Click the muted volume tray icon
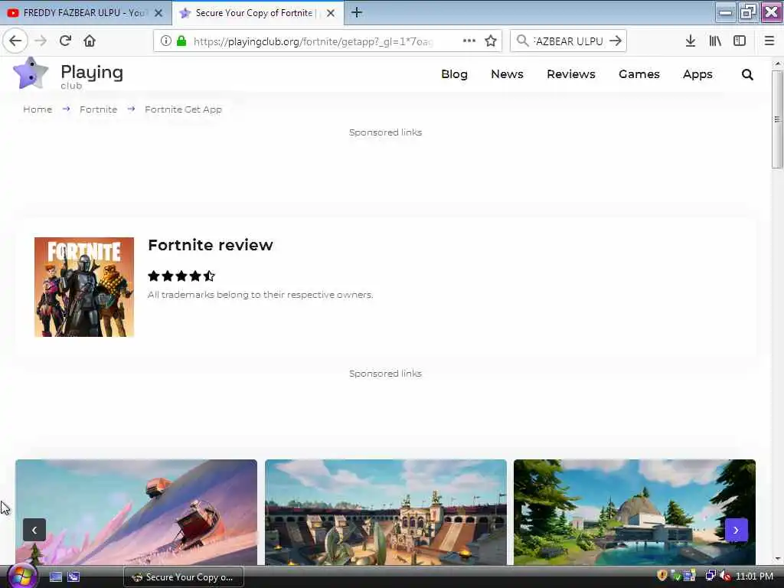Screen dimensions: 784x588 (724, 576)
